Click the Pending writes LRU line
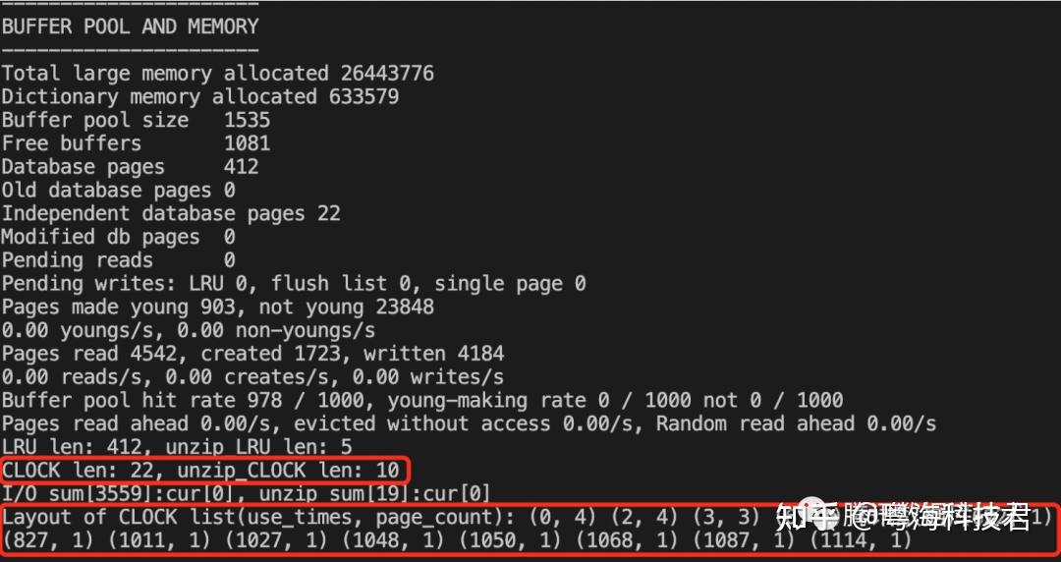The image size is (1061, 562). pos(294,284)
